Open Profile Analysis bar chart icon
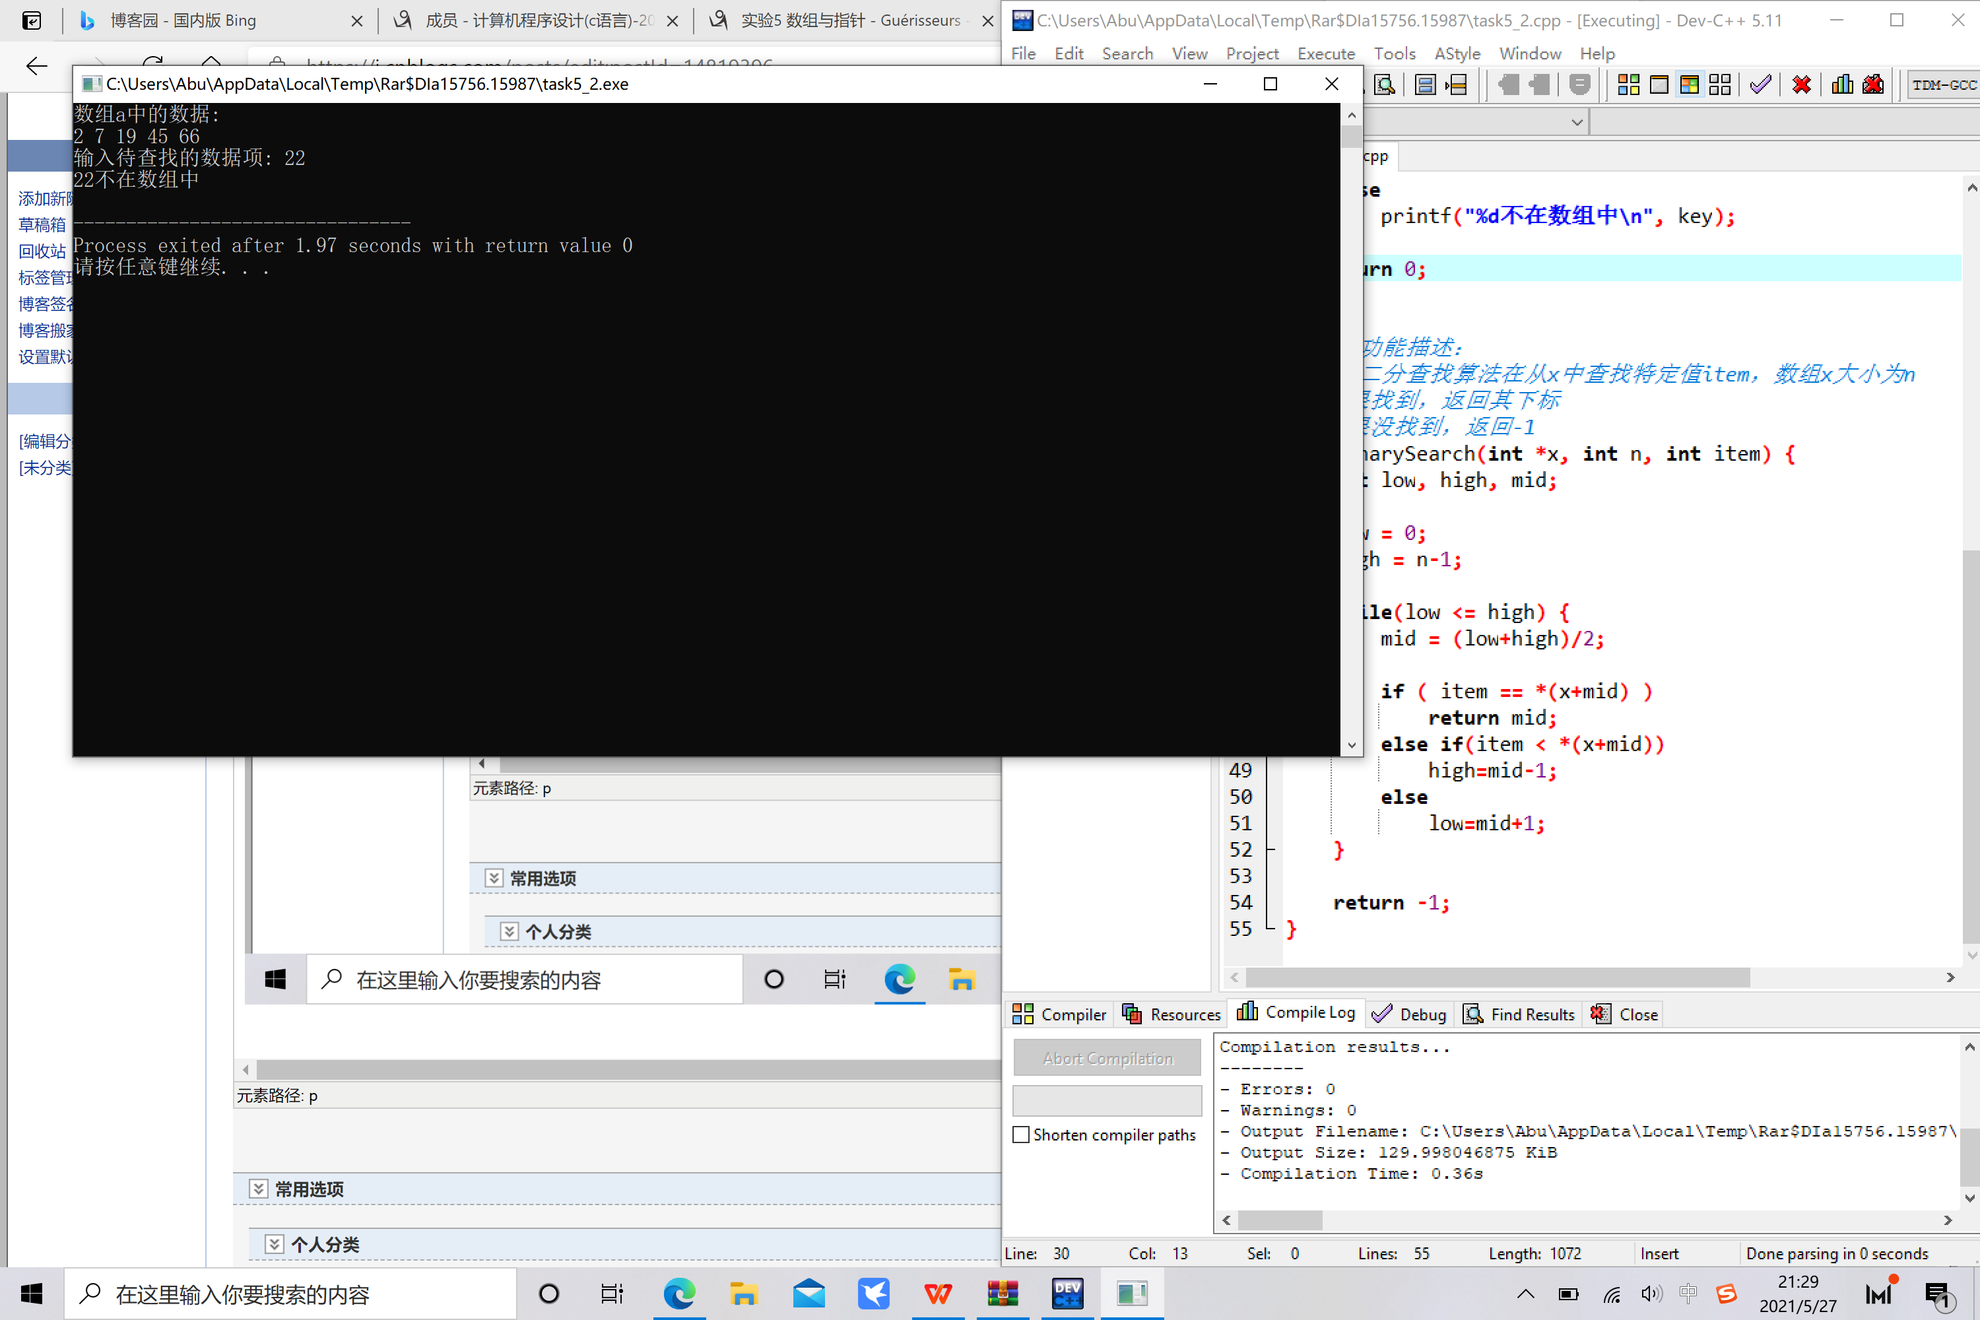1980x1320 pixels. 1842,84
